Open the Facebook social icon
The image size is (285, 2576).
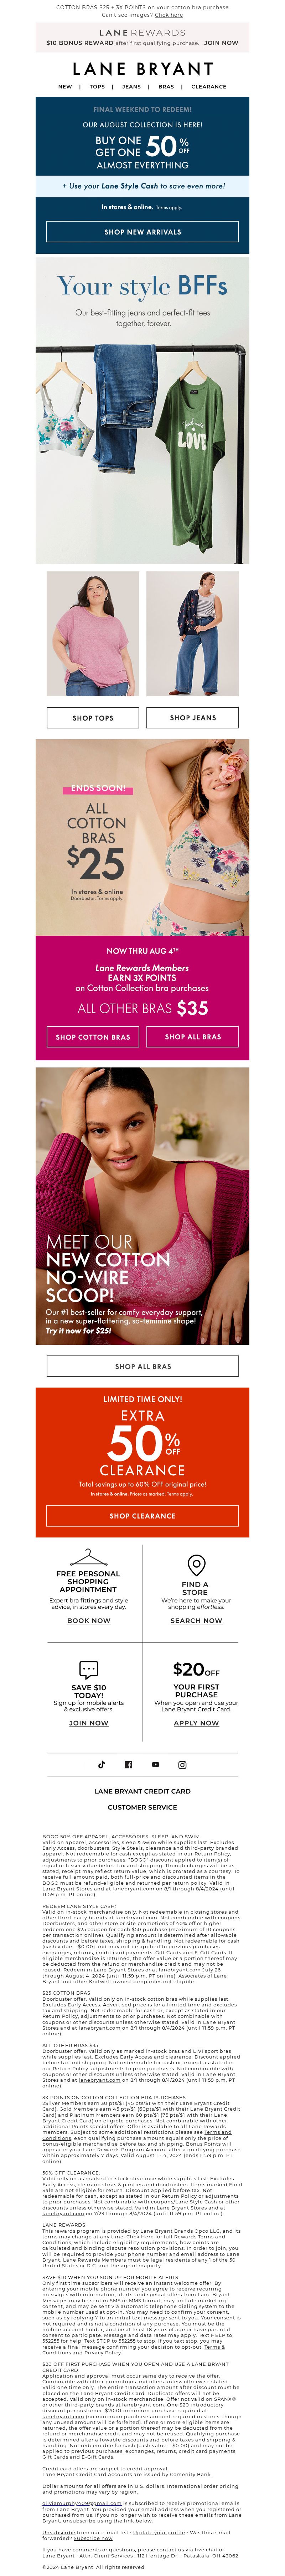[128, 1765]
